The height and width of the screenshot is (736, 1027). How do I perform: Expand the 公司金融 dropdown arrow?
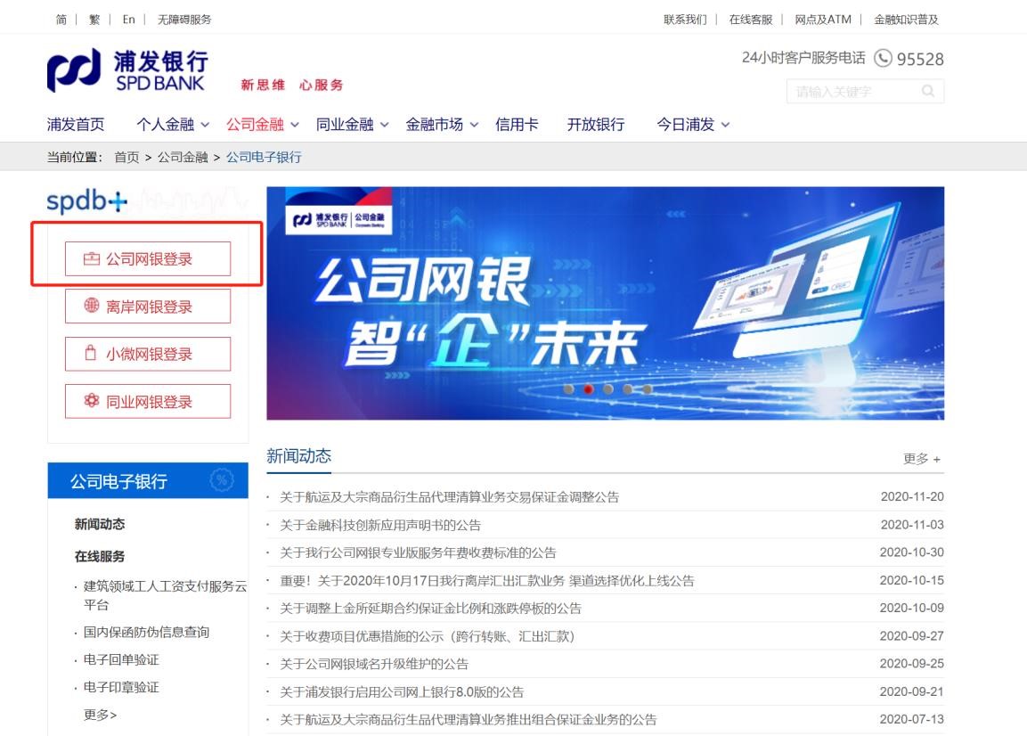[x=295, y=125]
